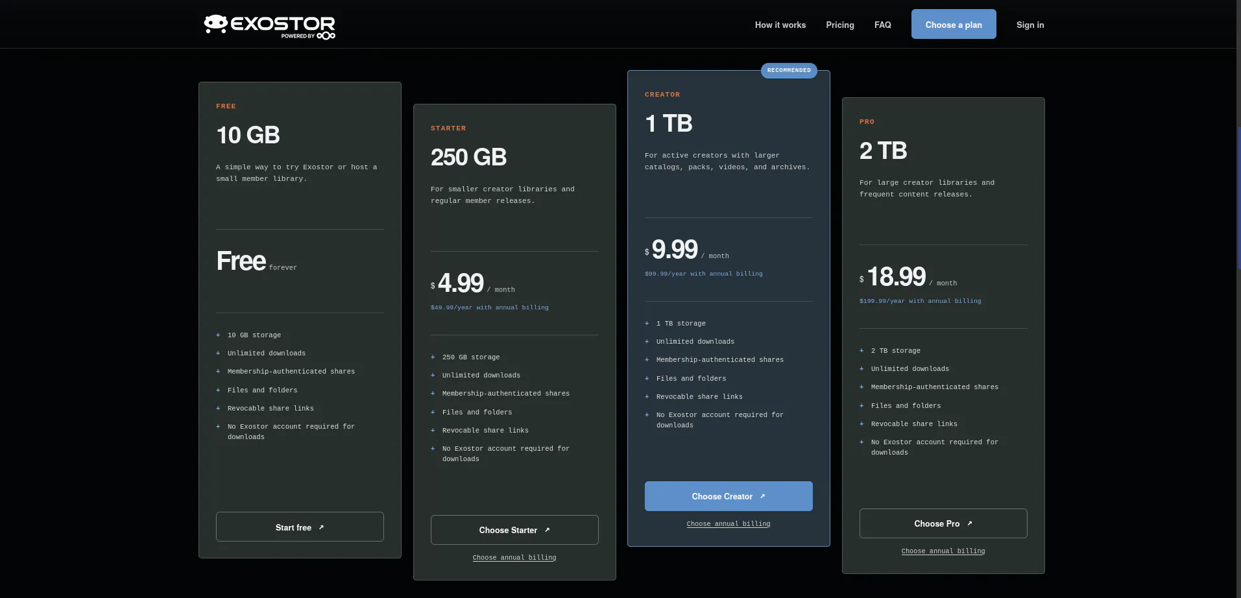Viewport: 1241px width, 598px height.
Task: Click the Exostor logo
Action: coord(269,27)
